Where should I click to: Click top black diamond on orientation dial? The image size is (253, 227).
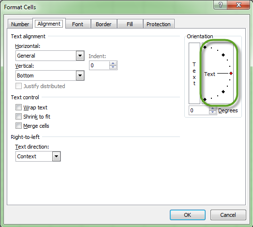[205, 47]
